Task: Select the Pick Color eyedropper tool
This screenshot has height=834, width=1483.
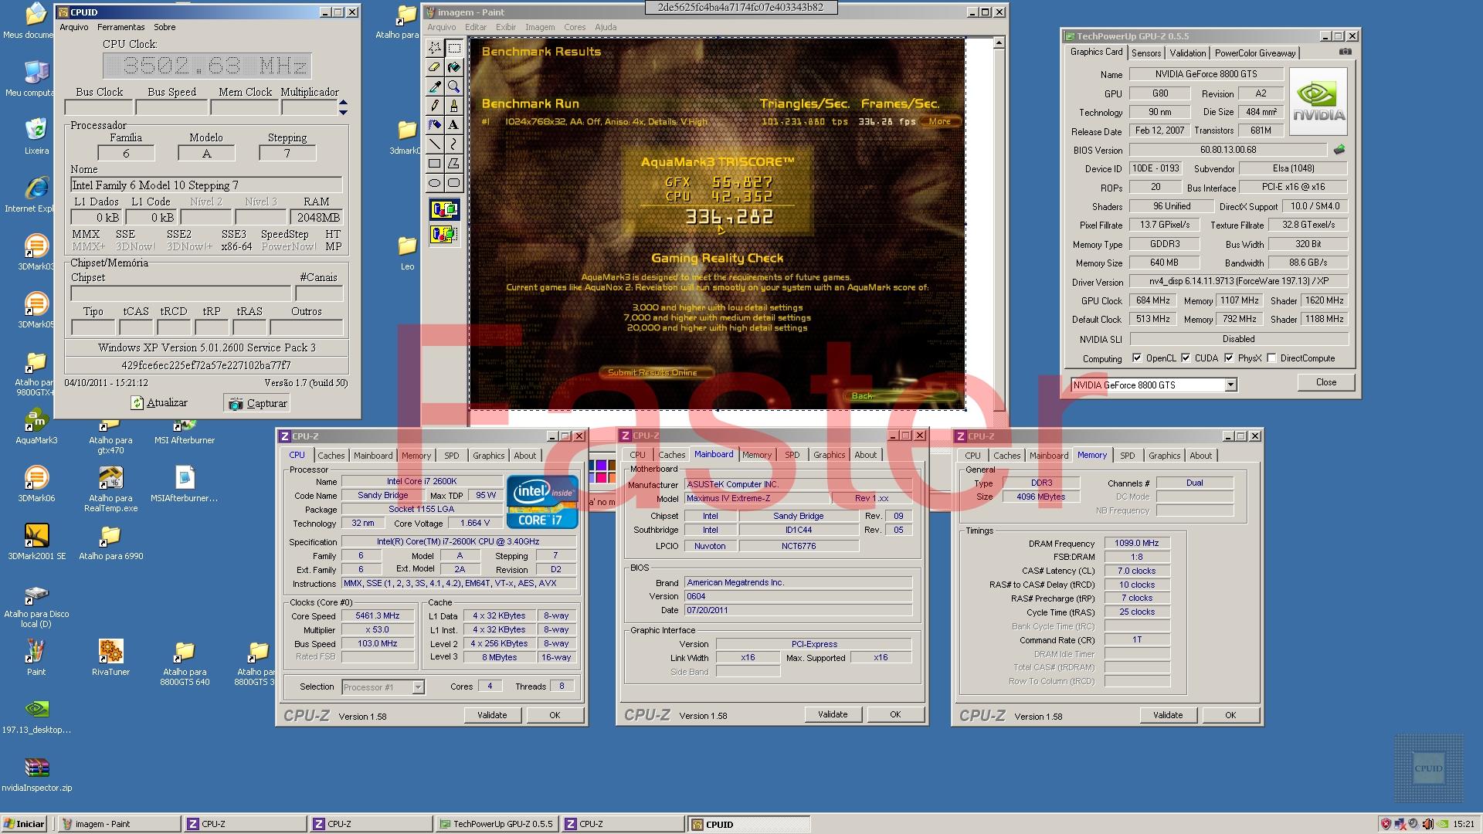Action: [435, 86]
